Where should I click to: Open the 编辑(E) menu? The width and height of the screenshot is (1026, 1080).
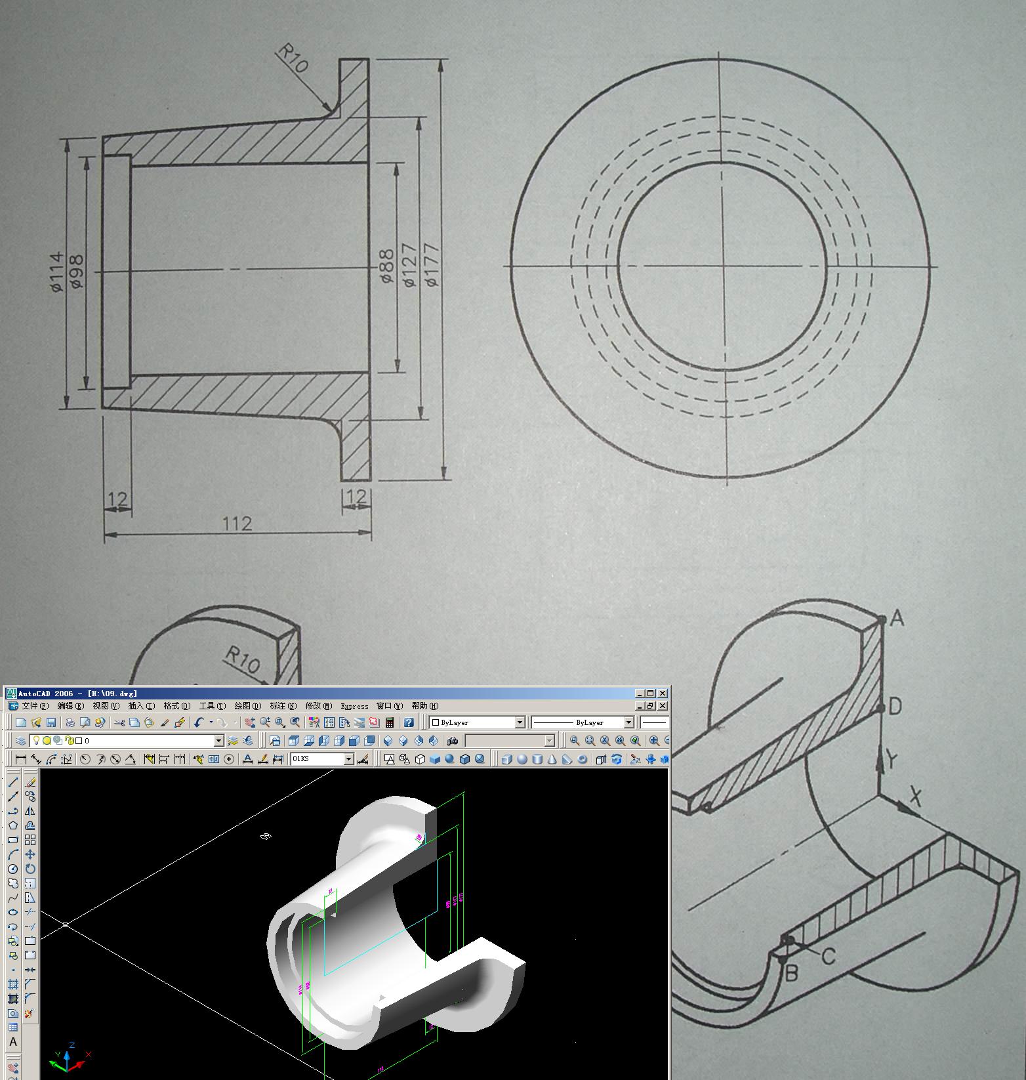(70, 706)
